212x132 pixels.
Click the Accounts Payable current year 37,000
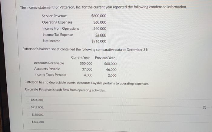(x=87, y=69)
